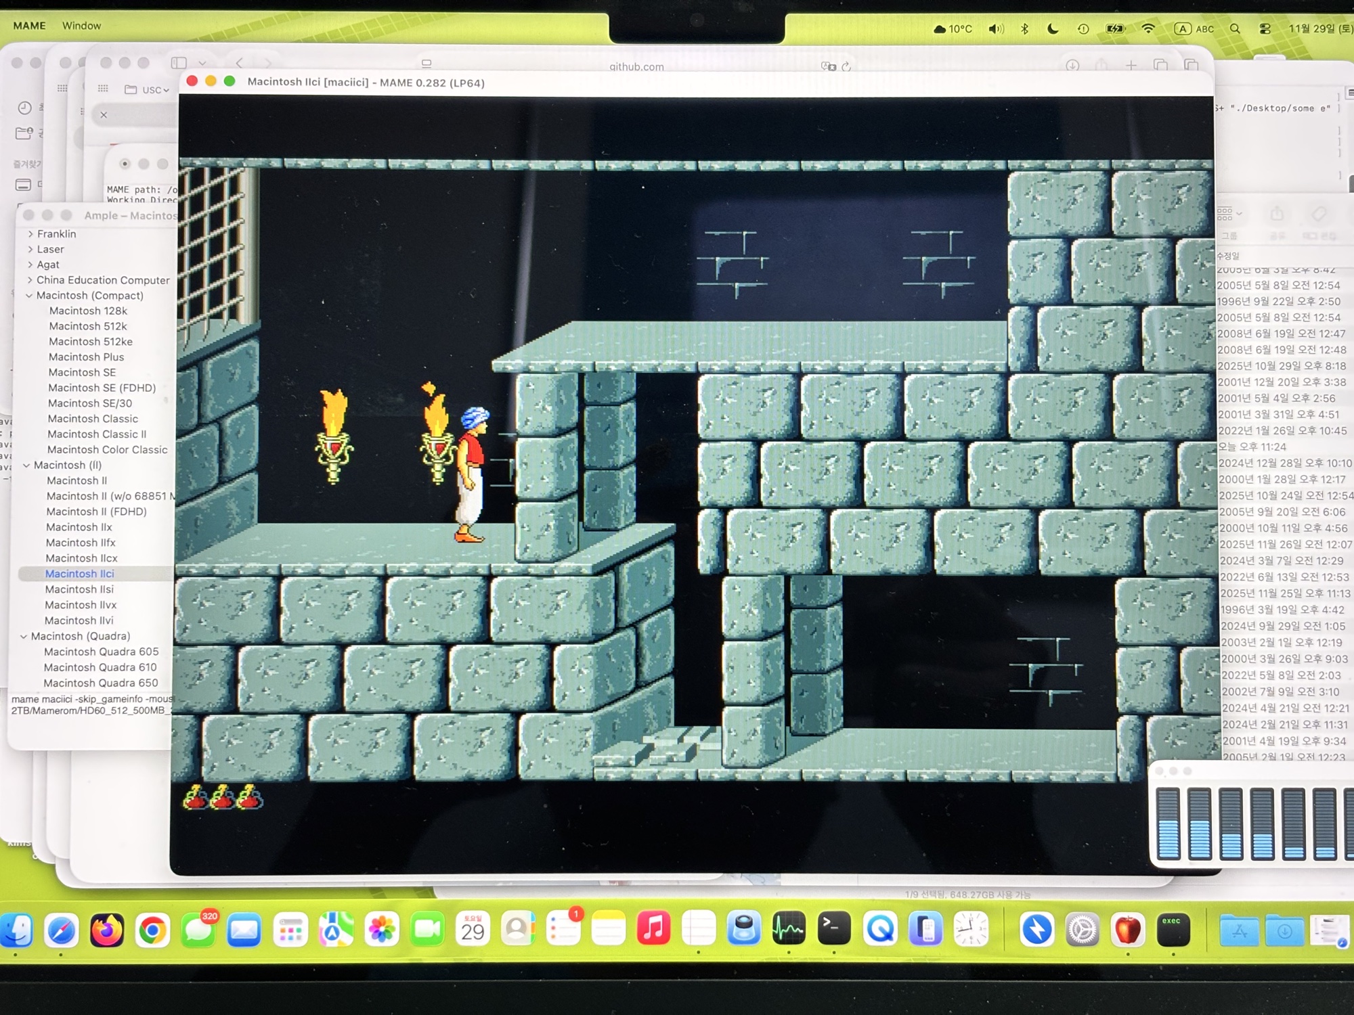The height and width of the screenshot is (1015, 1354).
Task: Open Control Center toggles icon
Action: click(x=1265, y=28)
